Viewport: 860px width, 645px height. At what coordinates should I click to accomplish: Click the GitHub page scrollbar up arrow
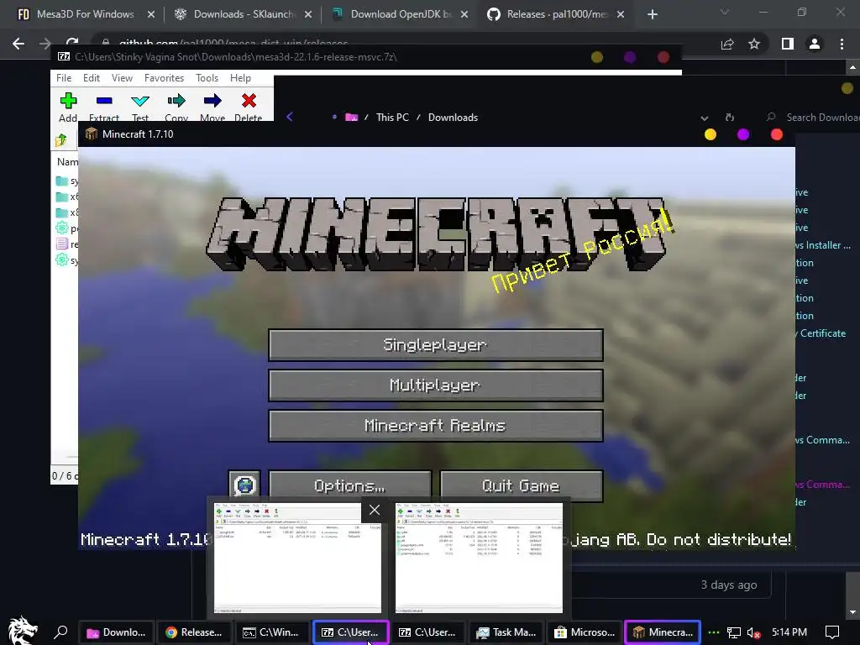pos(852,67)
